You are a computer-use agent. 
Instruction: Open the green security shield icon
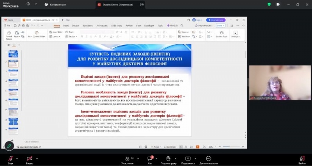[269, 4]
